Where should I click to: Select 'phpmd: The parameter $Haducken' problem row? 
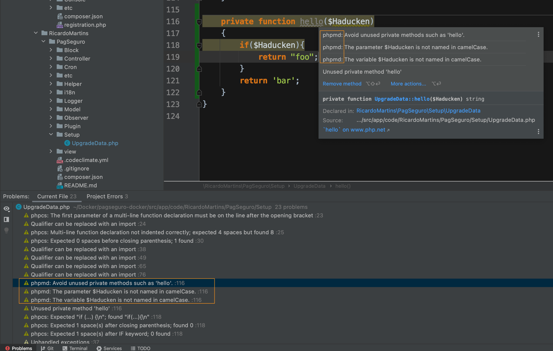(x=283, y=291)
